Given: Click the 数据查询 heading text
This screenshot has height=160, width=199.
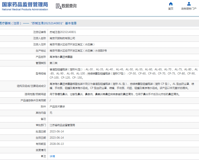Looking at the screenshot, I should [x=69, y=6].
